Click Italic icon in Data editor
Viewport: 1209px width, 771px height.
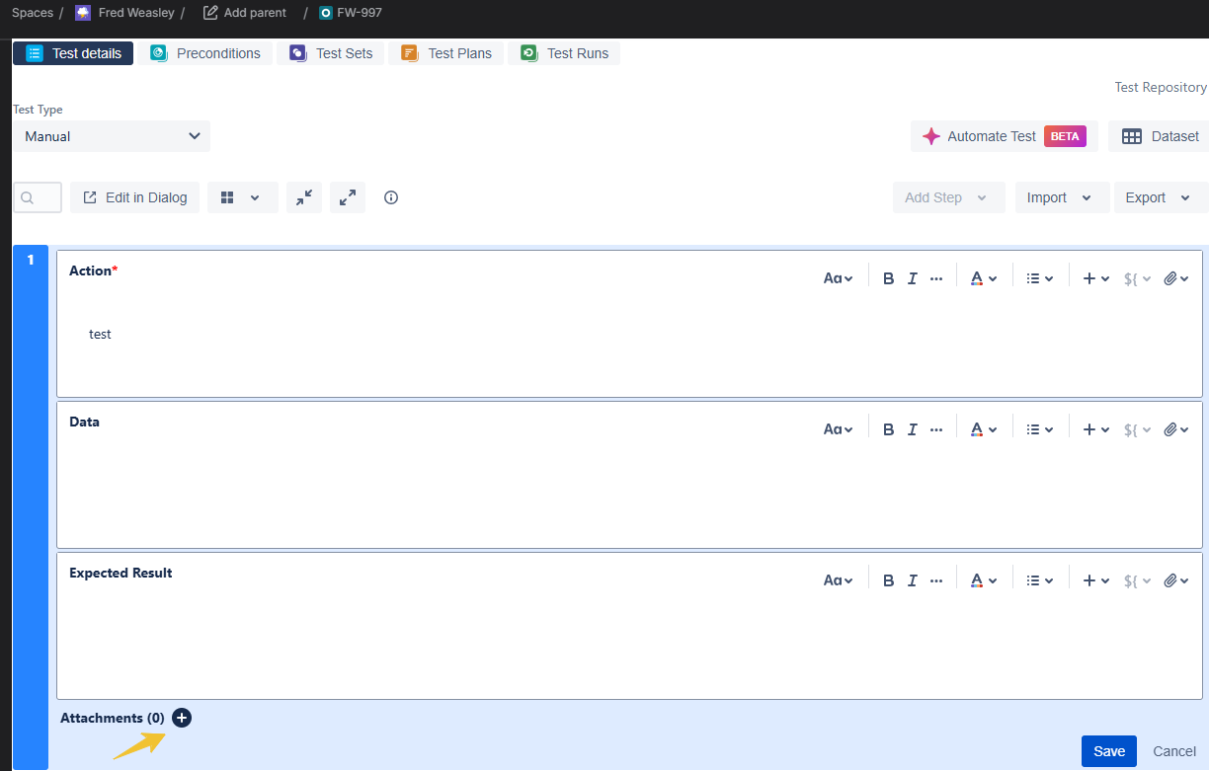[913, 429]
